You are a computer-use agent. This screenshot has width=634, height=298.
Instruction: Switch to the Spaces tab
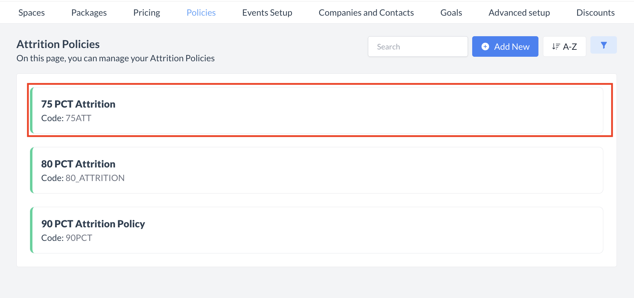pos(31,13)
